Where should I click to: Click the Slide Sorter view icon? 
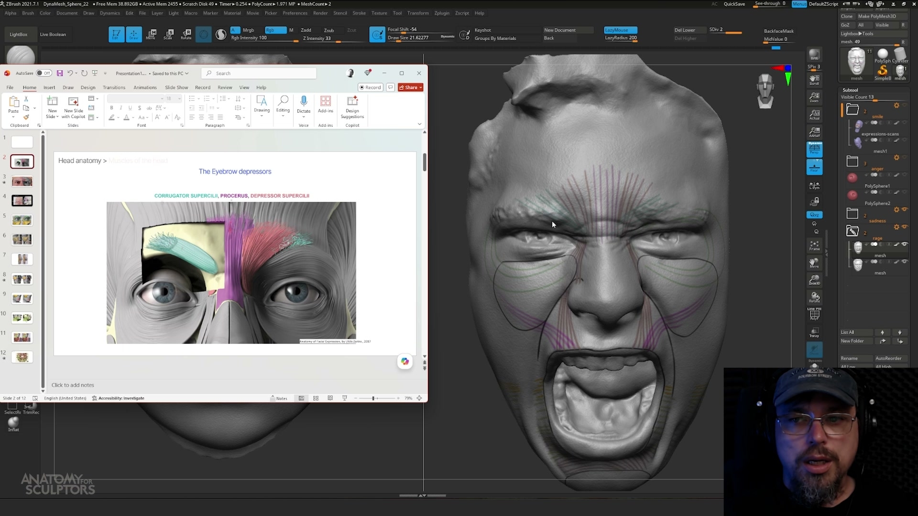click(316, 398)
